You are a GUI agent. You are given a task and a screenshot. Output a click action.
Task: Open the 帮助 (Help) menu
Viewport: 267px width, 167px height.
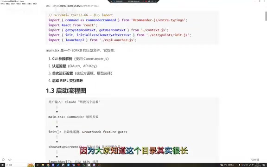35,4
